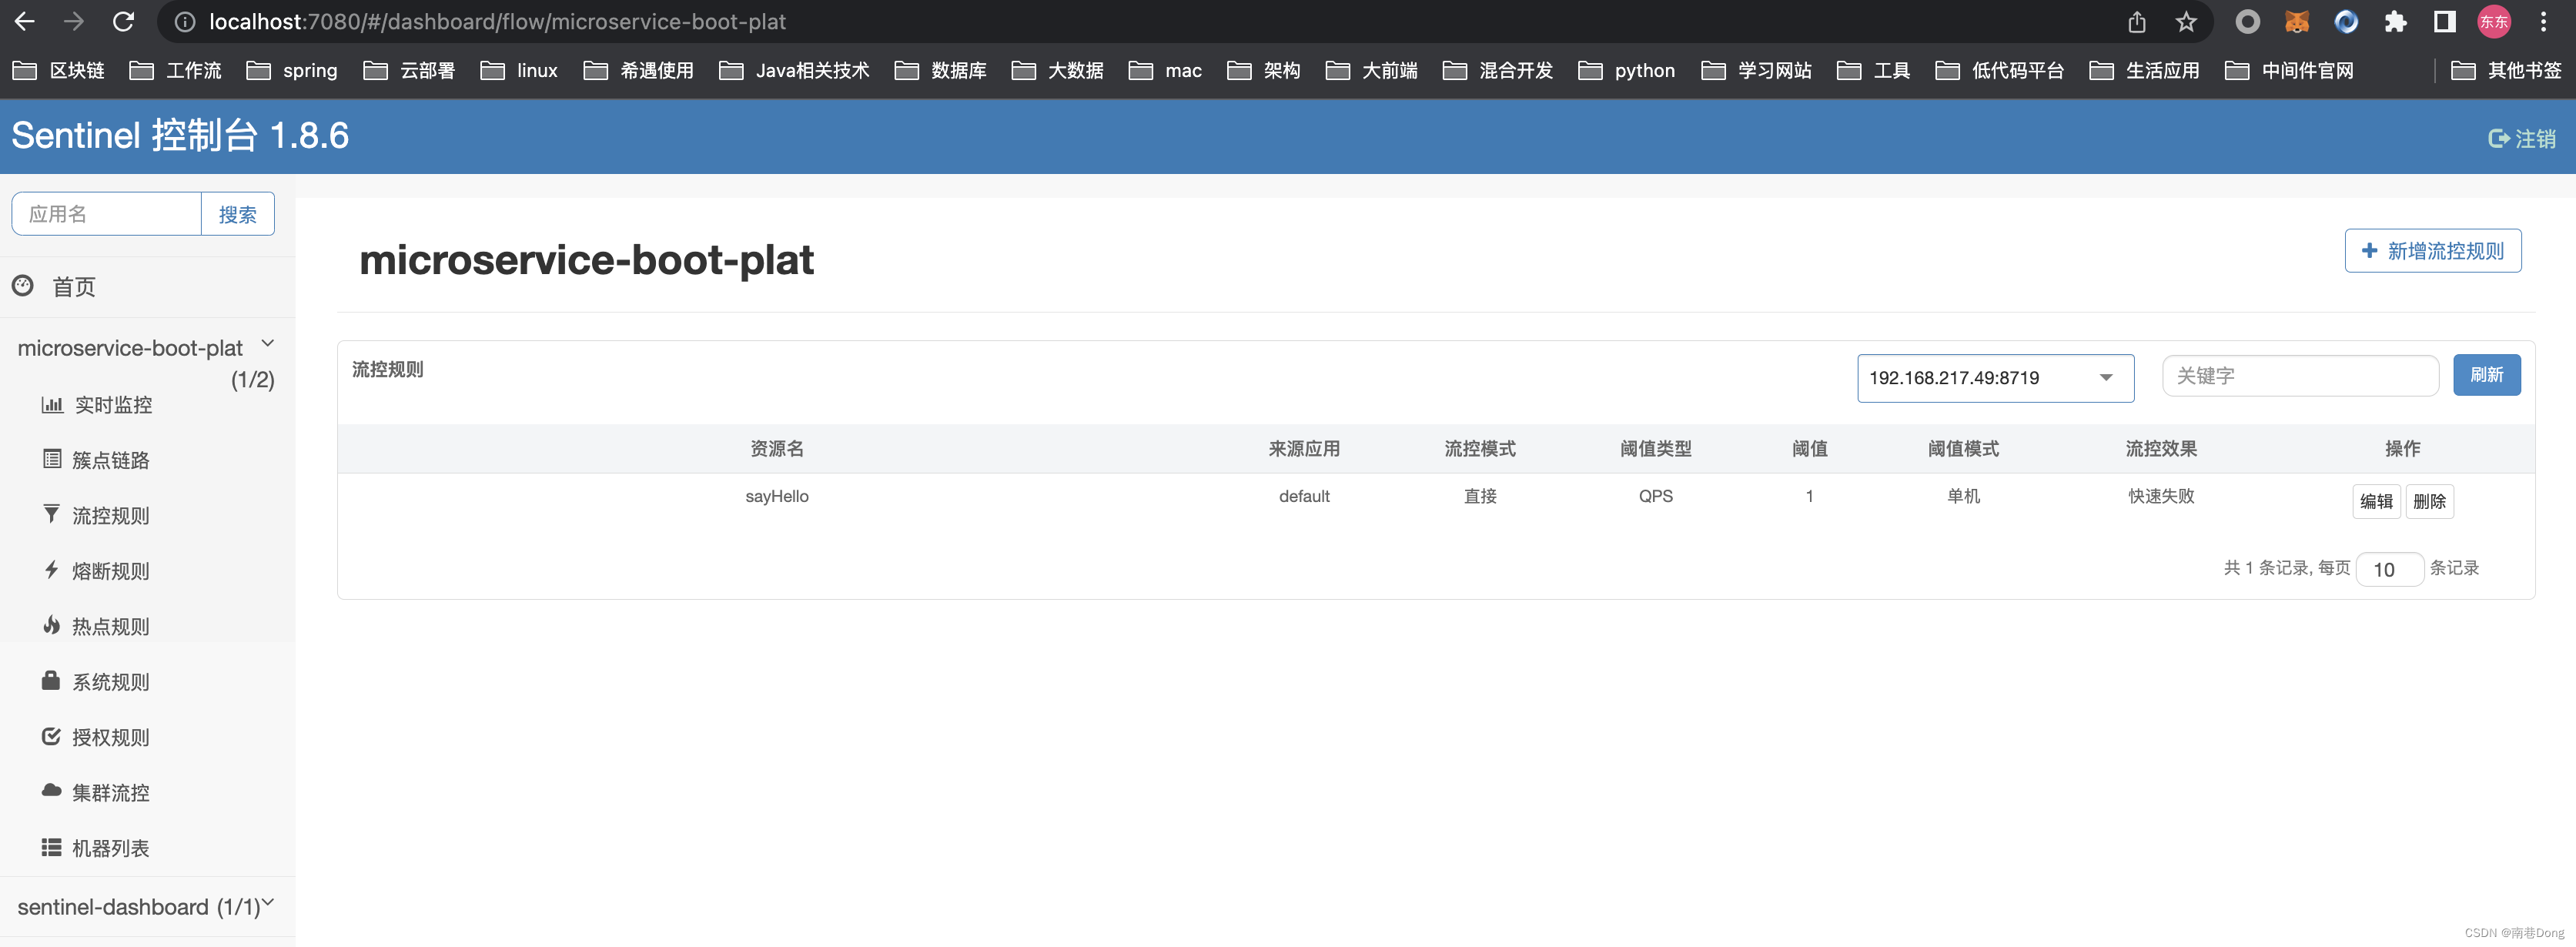The height and width of the screenshot is (947, 2576).
Task: Click the 授权规则 check icon
Action: 51,736
